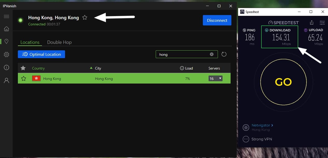
Task: Maximize the IPVanish window
Action: tap(219, 6)
